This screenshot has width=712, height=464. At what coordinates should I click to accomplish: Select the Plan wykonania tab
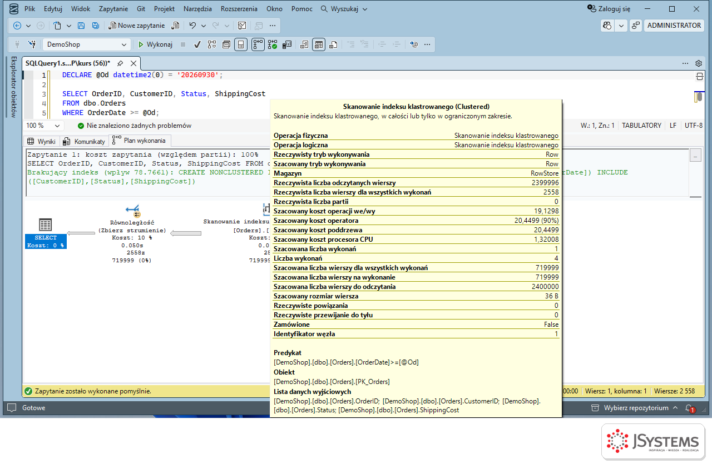point(140,141)
